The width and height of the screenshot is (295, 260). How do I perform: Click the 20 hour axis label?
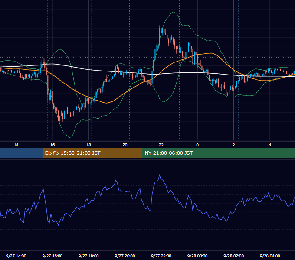tap(125, 145)
